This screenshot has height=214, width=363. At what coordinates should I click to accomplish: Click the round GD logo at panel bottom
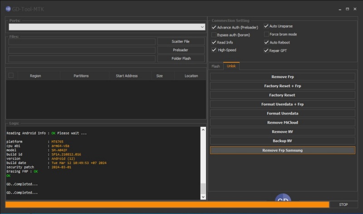coord(283,197)
